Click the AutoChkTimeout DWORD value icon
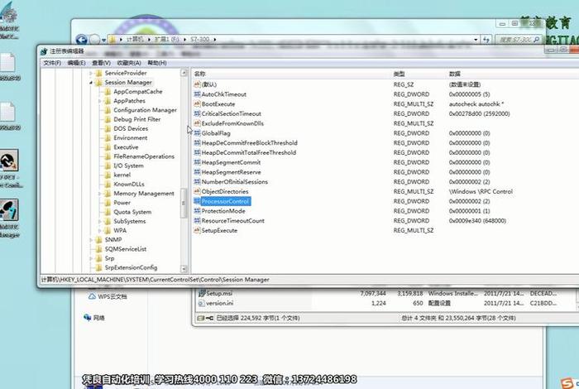This screenshot has width=579, height=389. [x=197, y=94]
